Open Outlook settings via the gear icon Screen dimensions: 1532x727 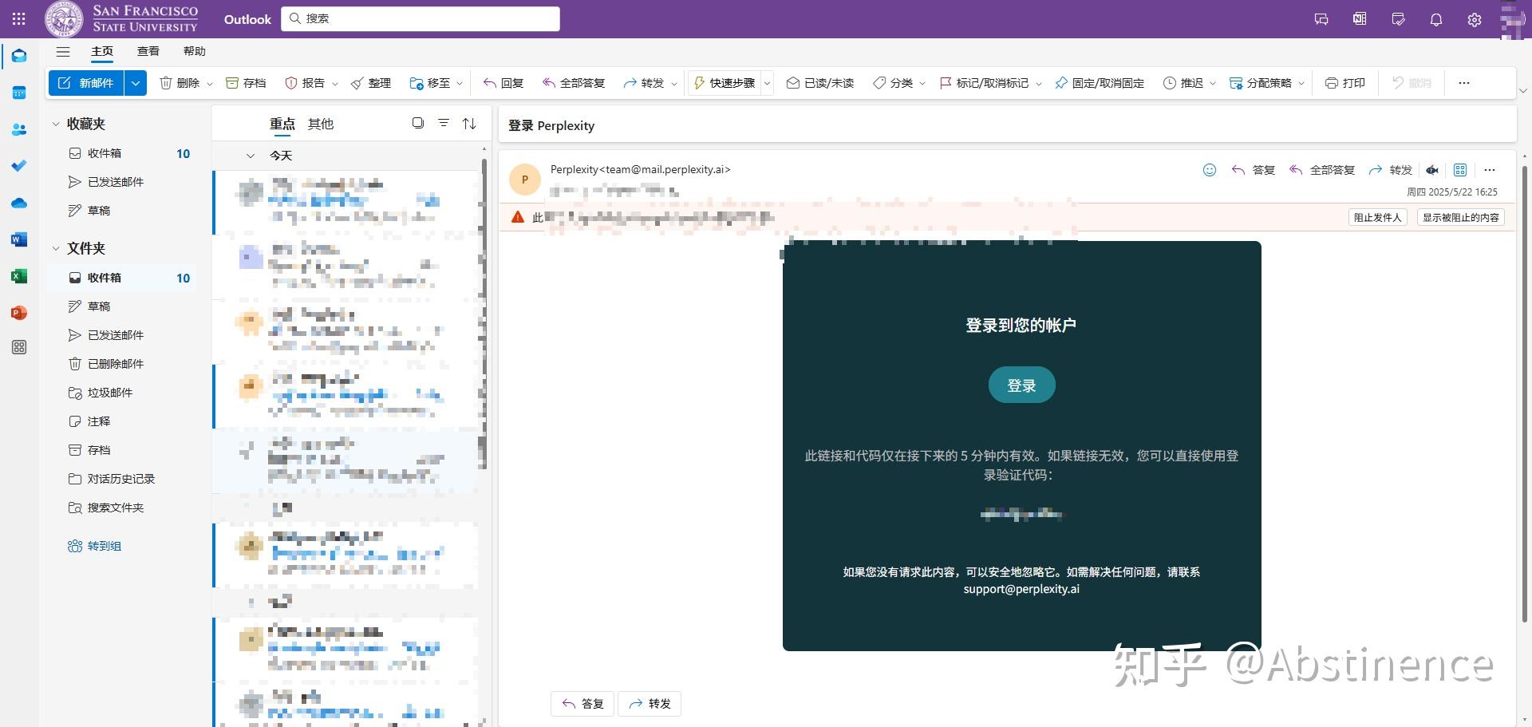[x=1475, y=19]
